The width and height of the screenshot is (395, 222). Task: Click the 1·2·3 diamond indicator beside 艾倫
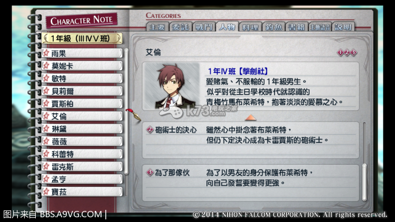pos(347,53)
